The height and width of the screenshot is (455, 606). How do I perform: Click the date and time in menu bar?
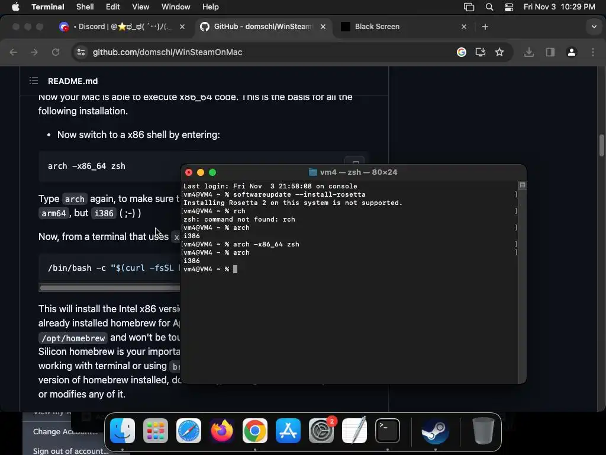pos(559,7)
